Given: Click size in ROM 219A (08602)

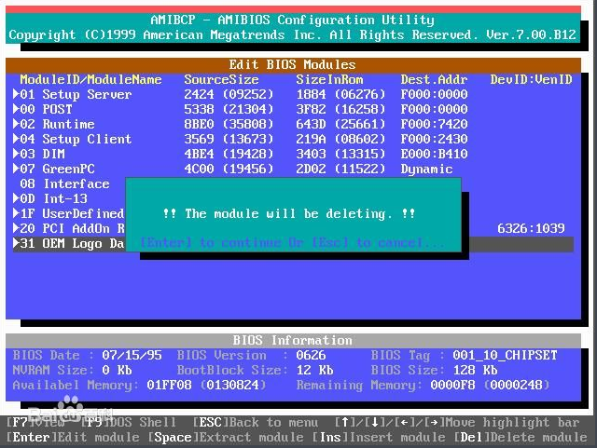Looking at the screenshot, I should coord(340,139).
